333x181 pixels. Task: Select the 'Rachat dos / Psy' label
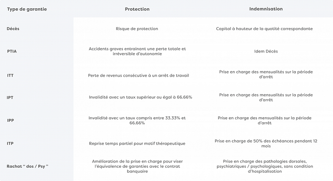pyautogui.click(x=28, y=166)
